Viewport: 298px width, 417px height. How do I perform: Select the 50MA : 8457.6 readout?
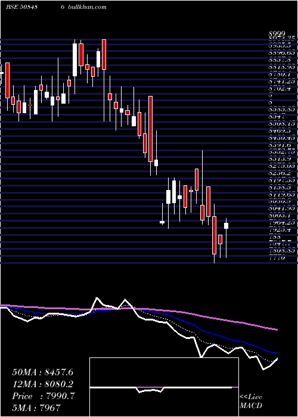coord(42,372)
